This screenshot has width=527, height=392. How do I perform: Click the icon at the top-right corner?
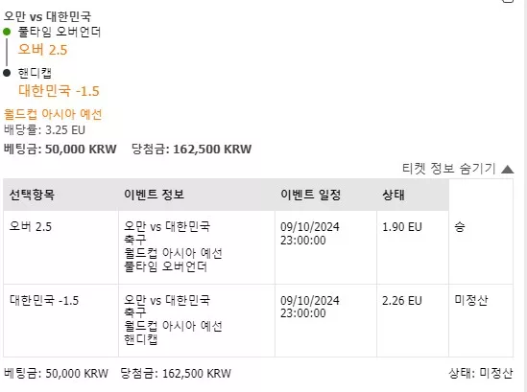click(508, 1)
